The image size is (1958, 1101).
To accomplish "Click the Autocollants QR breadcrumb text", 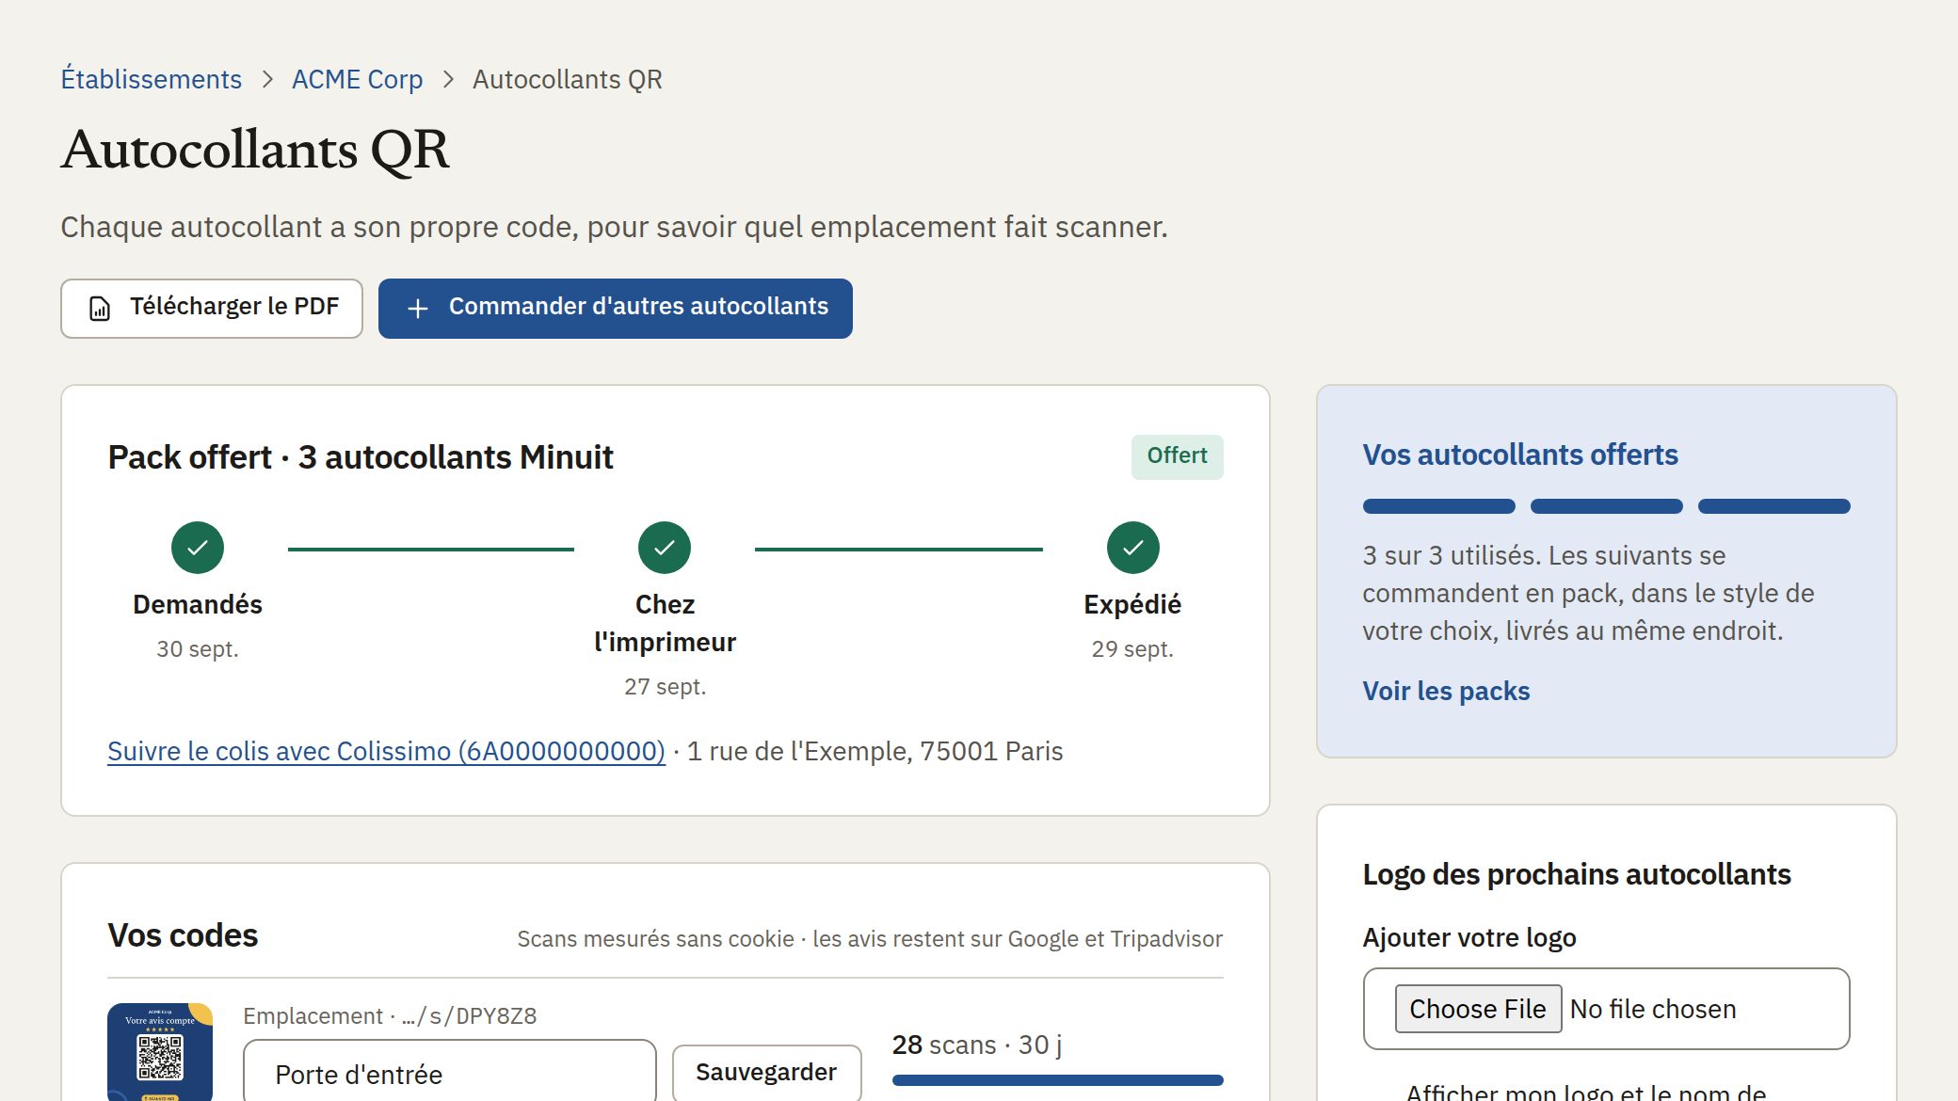I will pos(568,79).
